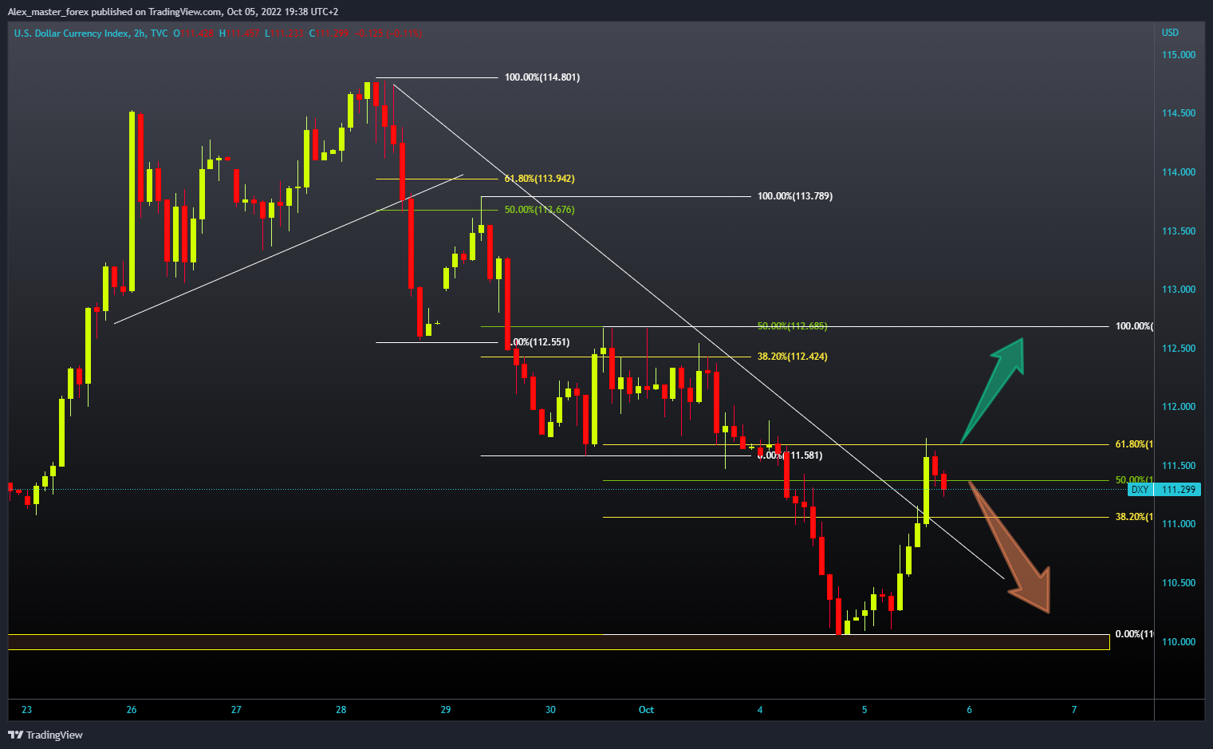Screen dimensions: 1213x749
Task: Click date label 6 on time axis
Action: [x=970, y=710]
